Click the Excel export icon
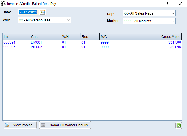The height and width of the screenshot is (136, 187). (x=178, y=125)
